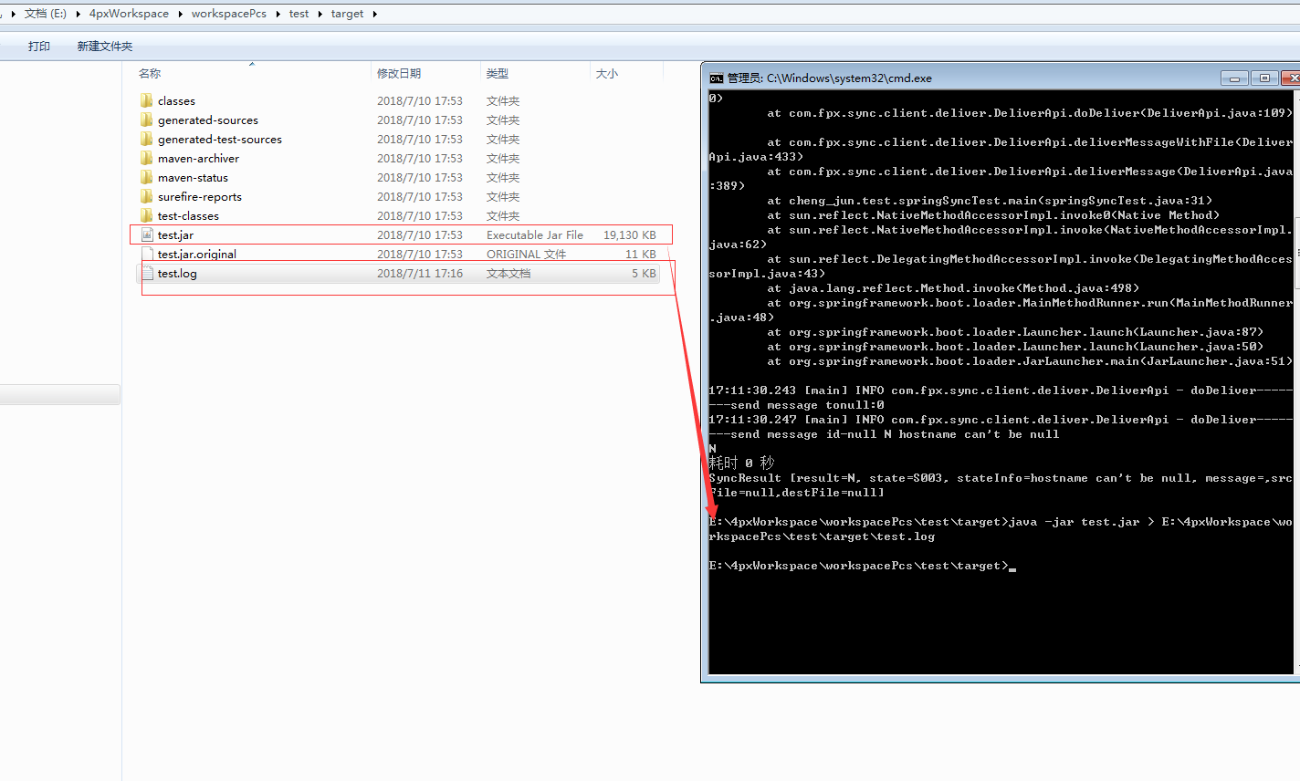Click the maven-status folder icon
The image size is (1300, 781).
146,177
